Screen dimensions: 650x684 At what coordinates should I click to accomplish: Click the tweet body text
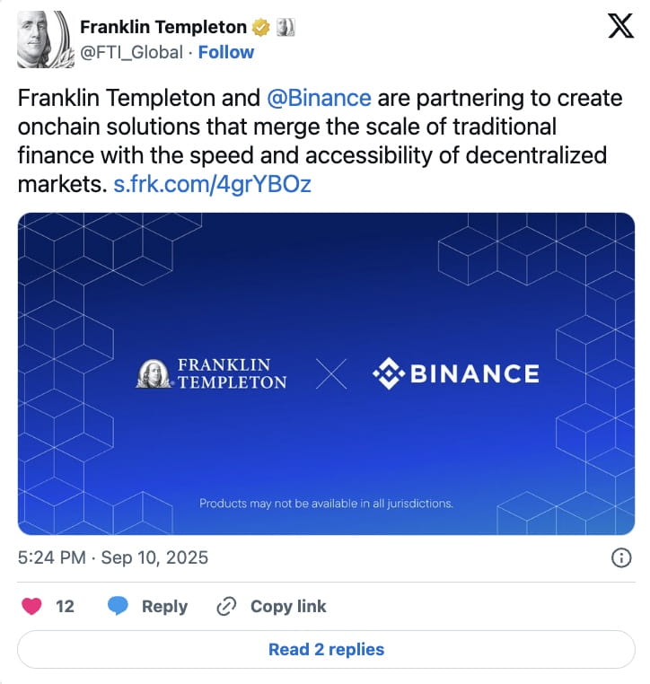(x=320, y=140)
